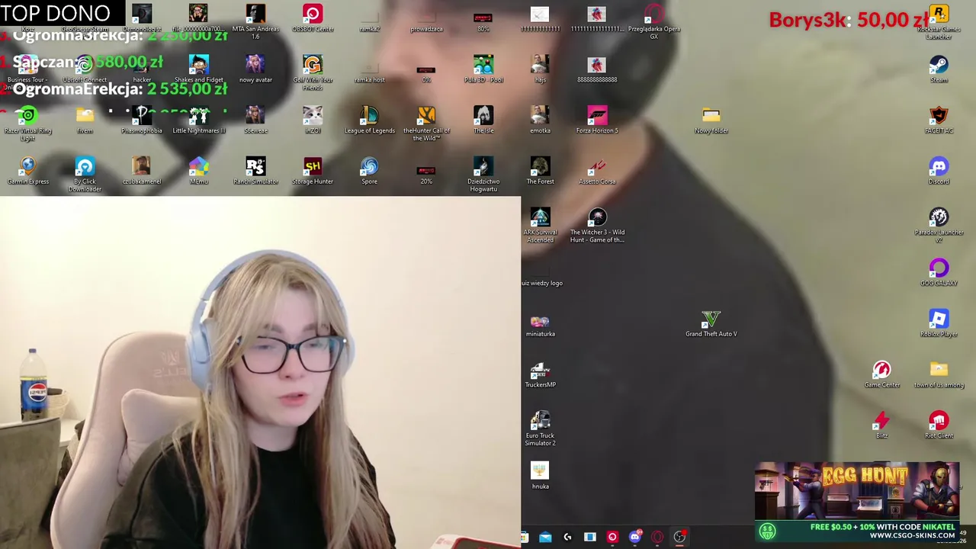Open FACEIT AC shortcut
Viewport: 976px width, 549px height.
coord(939,120)
